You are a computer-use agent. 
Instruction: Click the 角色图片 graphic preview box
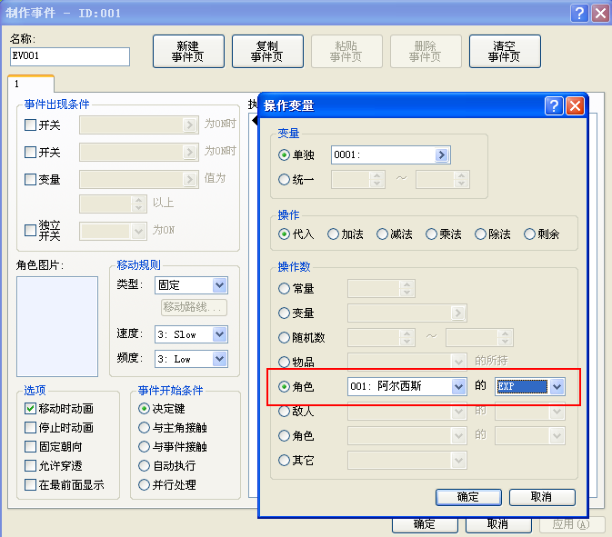[57, 326]
